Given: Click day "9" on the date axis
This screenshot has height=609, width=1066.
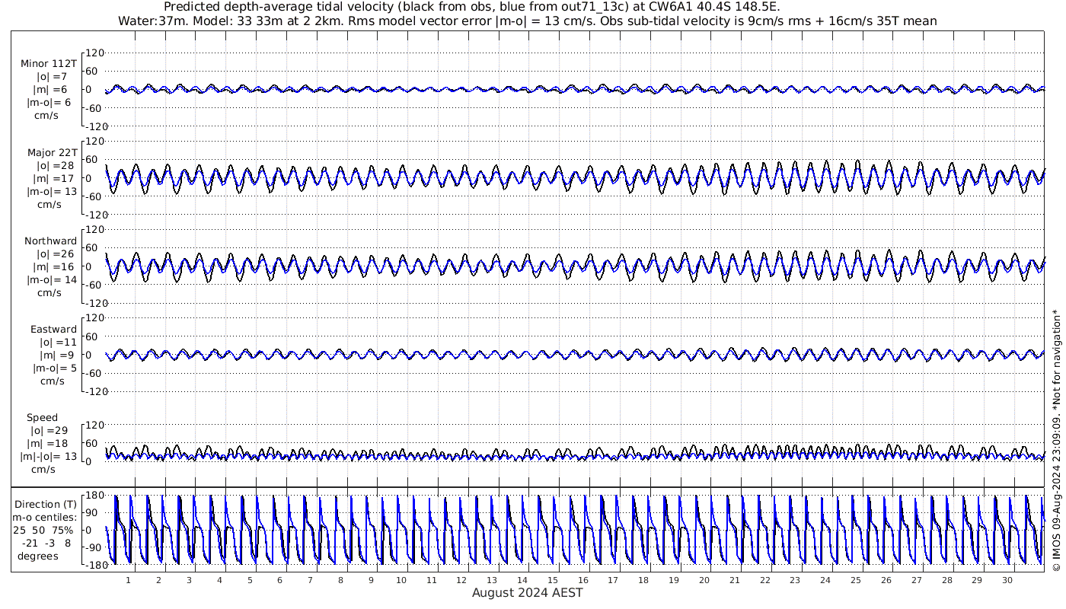Looking at the screenshot, I should (x=371, y=579).
